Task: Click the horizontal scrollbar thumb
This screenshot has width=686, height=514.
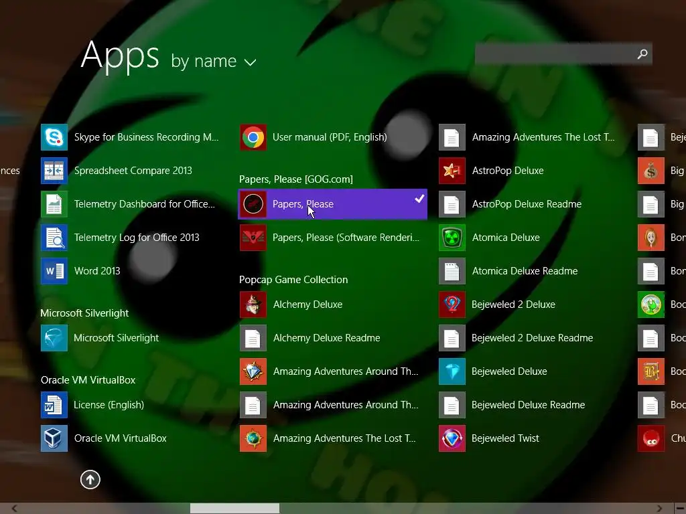Action: [234, 509]
